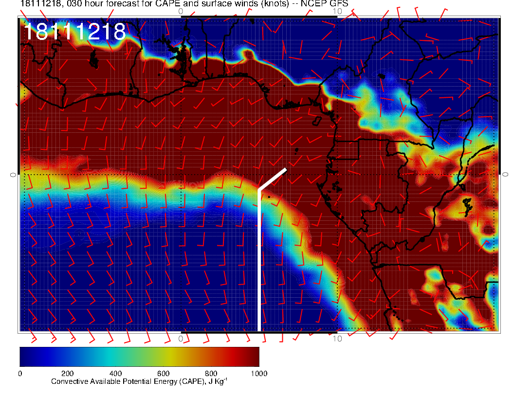Click the 0 tick label under colorbar

19,374
